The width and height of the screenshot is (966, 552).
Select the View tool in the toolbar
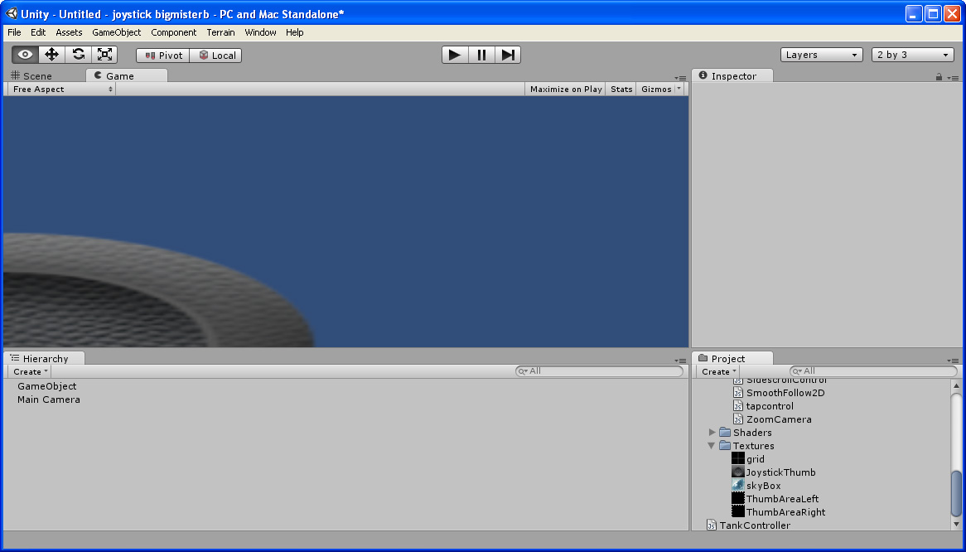(23, 54)
